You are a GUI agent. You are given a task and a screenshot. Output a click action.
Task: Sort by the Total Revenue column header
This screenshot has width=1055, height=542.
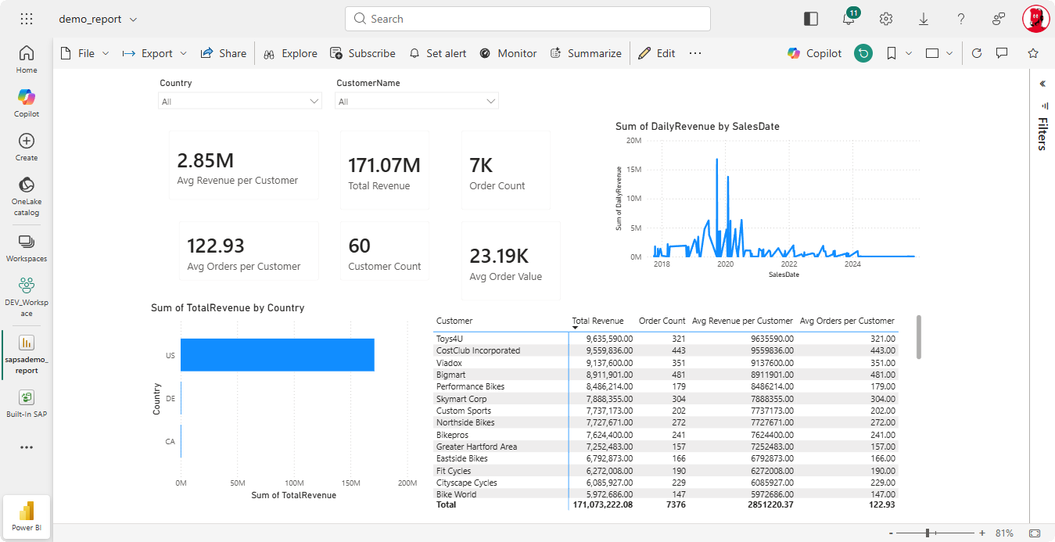(598, 321)
